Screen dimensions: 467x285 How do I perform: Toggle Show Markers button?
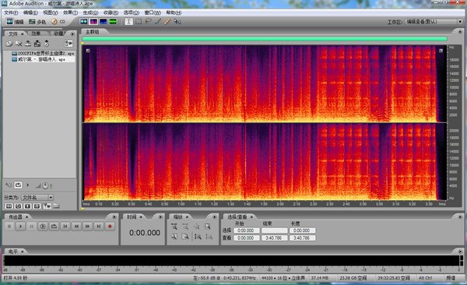click(47, 206)
